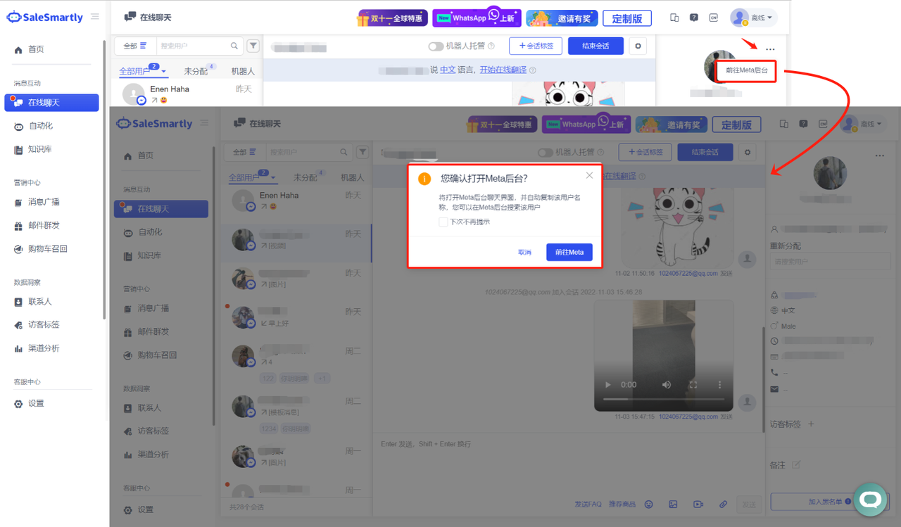Open the 全部 dropdown in the top window
Image resolution: width=901 pixels, height=527 pixels.
click(x=135, y=46)
